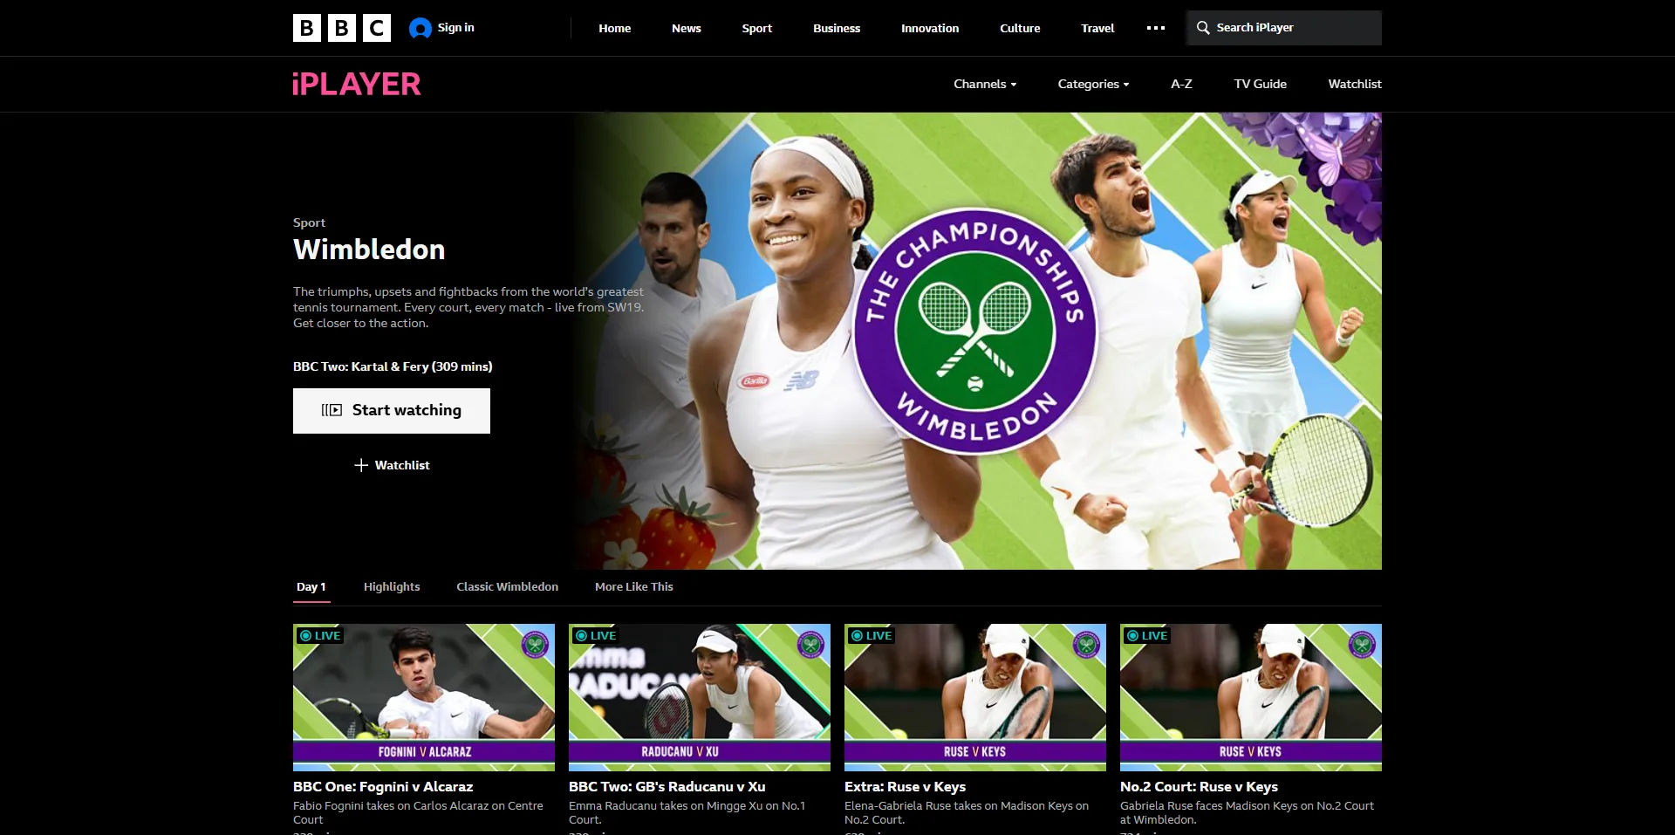Click LIVE badge on Raducanu v Xu
This screenshot has width=1675, height=835.
coord(595,635)
